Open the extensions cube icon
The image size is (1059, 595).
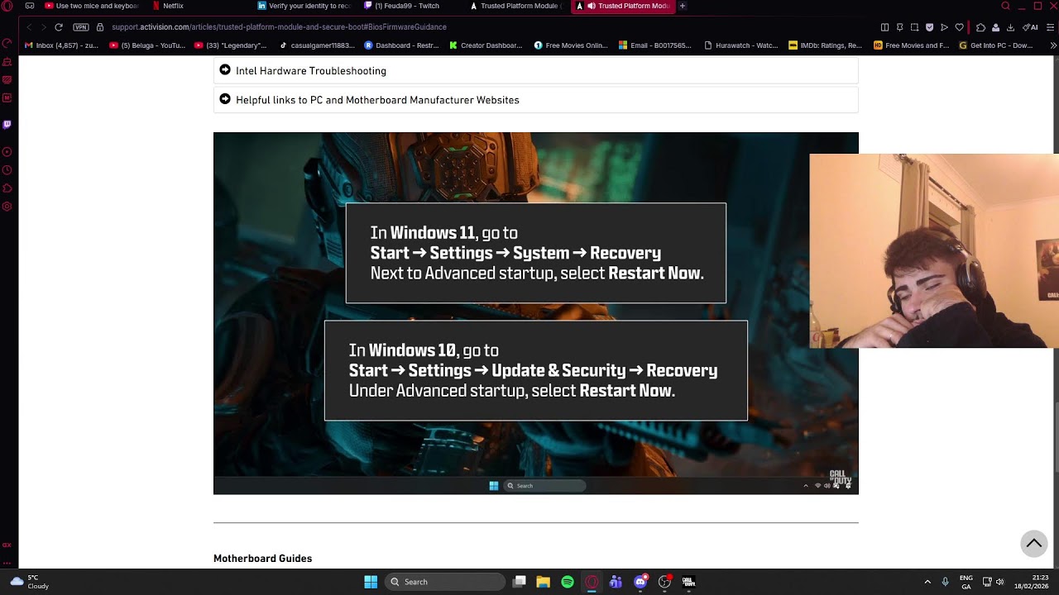(980, 27)
